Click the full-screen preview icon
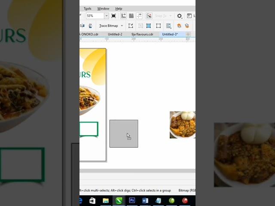Viewport: 275px width, 206px height. [113, 16]
